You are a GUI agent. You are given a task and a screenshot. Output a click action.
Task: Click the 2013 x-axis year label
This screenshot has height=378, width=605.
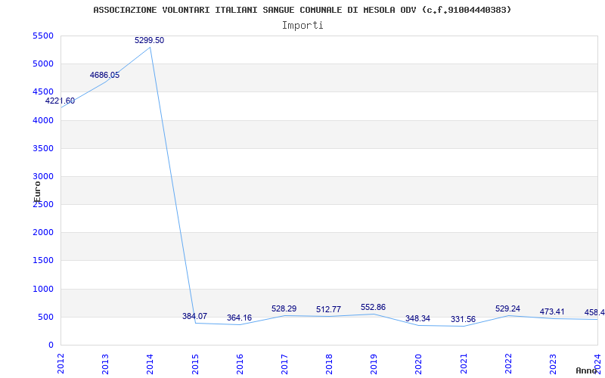click(x=105, y=364)
